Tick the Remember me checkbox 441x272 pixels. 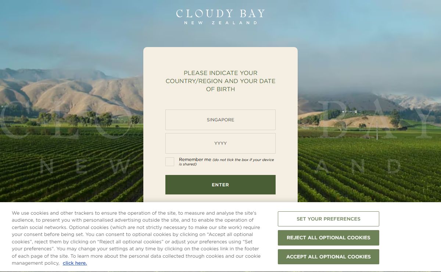(170, 162)
